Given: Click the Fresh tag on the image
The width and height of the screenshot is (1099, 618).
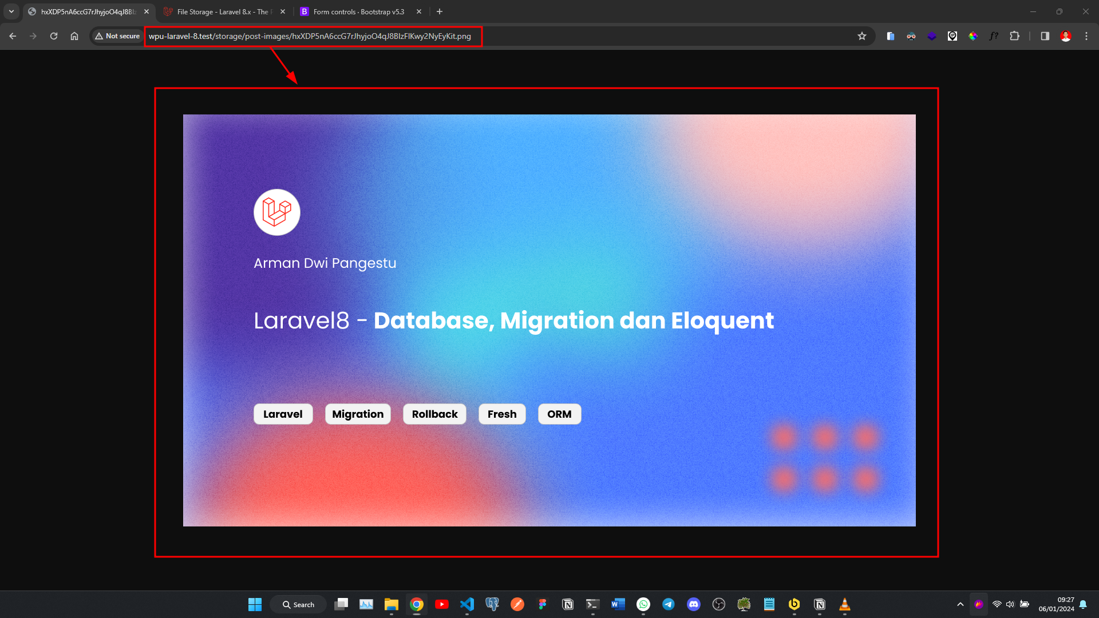Looking at the screenshot, I should 502,414.
